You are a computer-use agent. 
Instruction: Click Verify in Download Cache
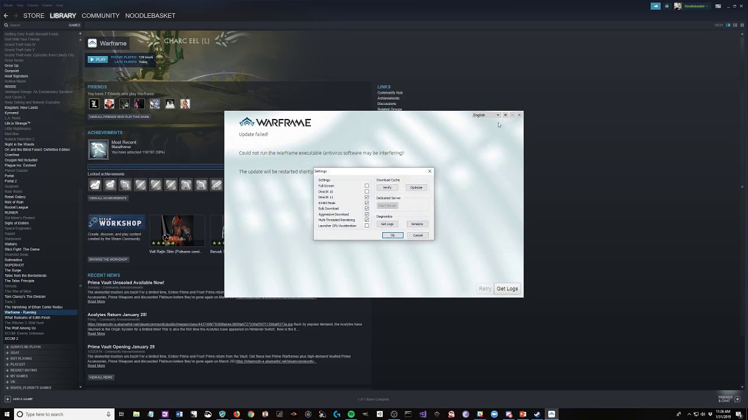387,188
